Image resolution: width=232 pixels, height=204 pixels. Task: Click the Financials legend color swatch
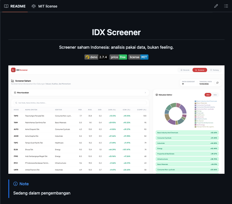pyautogui.click(x=195, y=113)
